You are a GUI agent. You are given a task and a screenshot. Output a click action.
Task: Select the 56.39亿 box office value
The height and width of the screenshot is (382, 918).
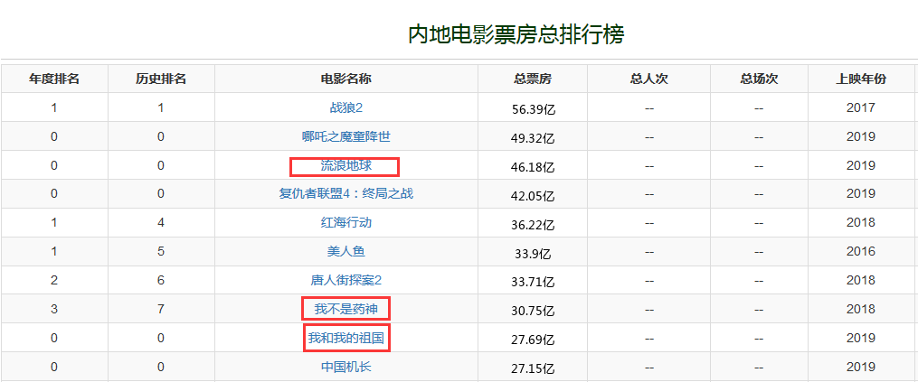point(533,109)
